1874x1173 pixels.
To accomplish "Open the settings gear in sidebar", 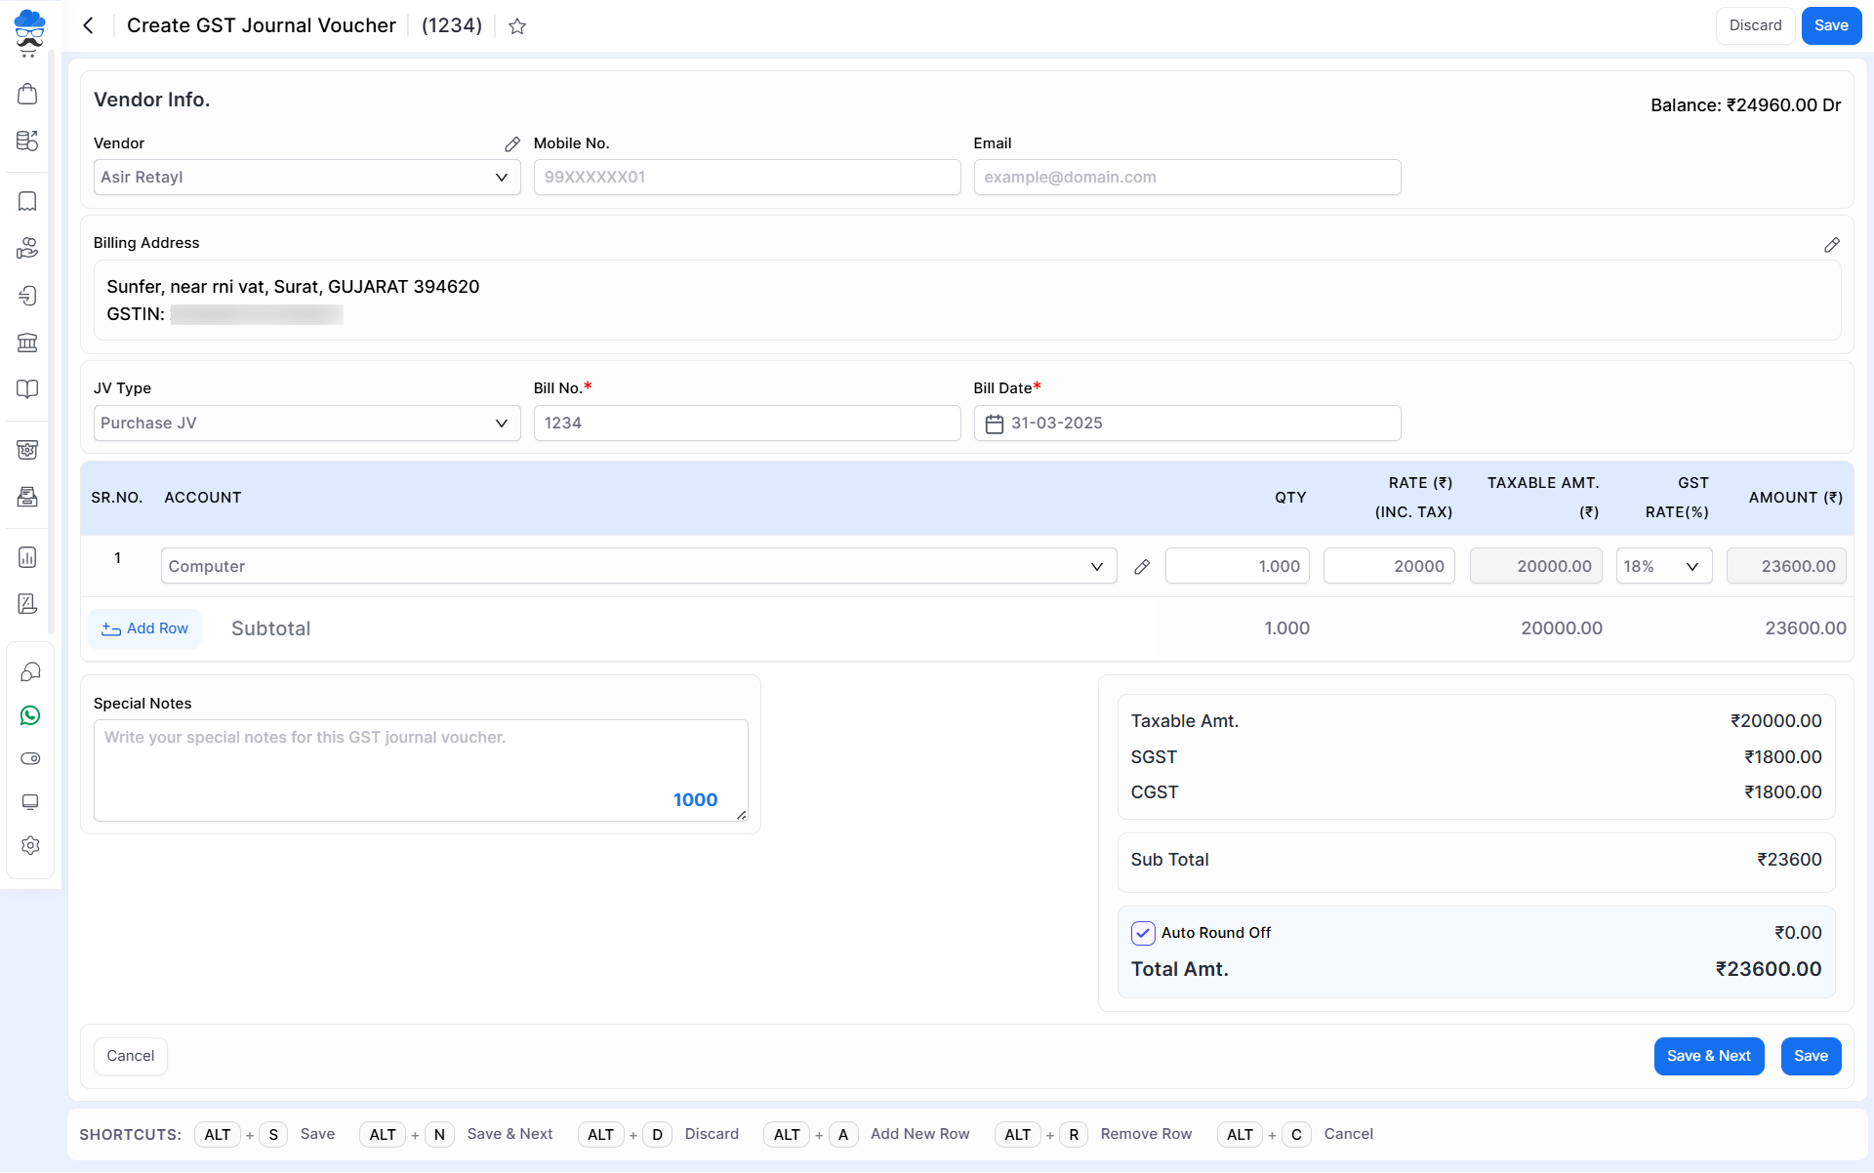I will point(30,845).
